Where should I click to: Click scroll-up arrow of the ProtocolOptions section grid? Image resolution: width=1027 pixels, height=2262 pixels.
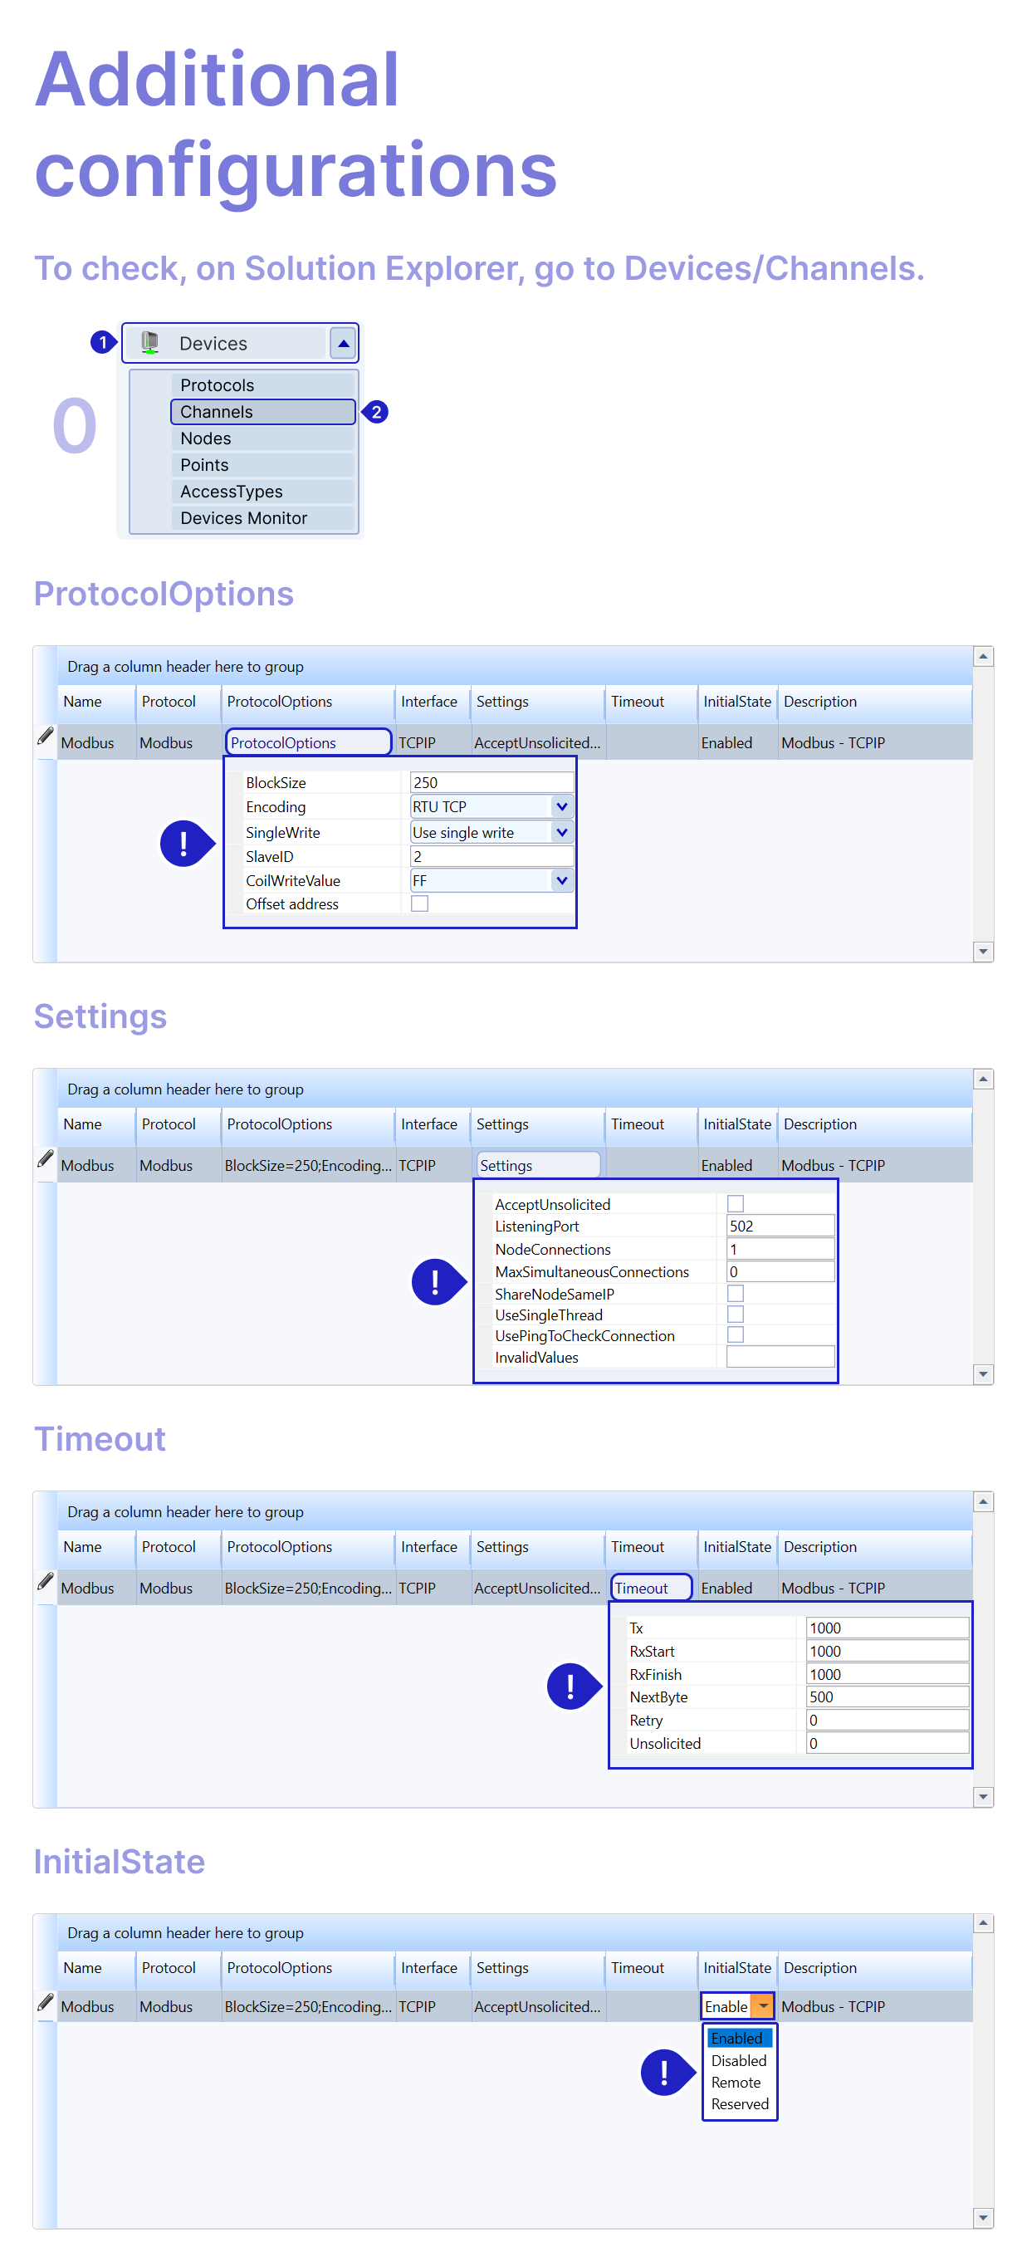tap(983, 656)
